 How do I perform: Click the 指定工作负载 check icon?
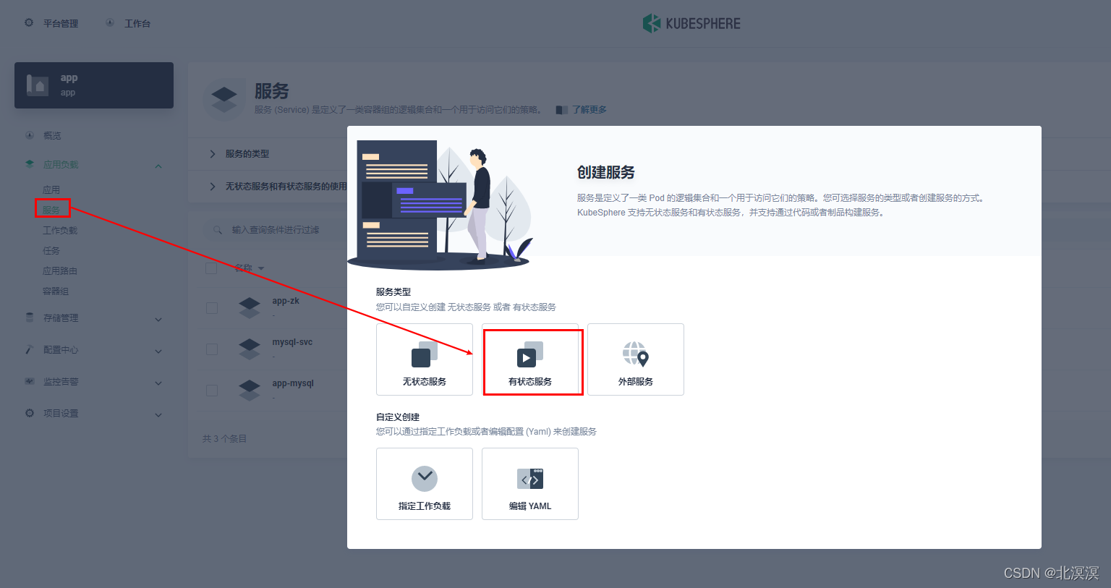[425, 478]
